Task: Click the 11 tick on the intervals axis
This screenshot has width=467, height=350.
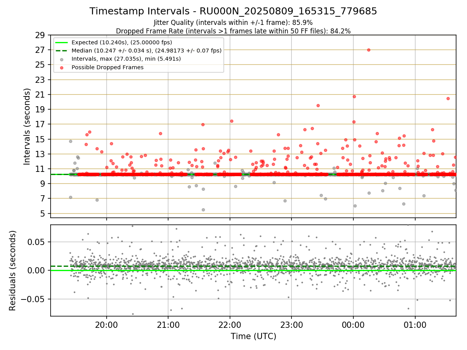Action: (40, 169)
